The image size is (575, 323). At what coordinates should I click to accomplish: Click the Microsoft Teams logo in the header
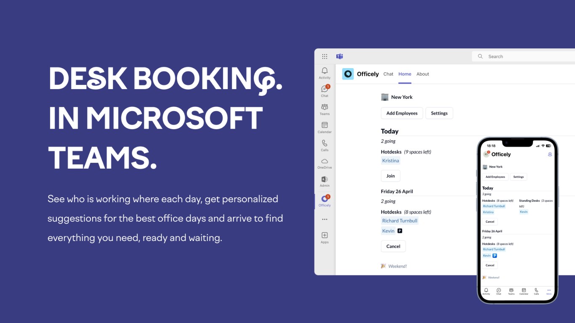pos(339,56)
